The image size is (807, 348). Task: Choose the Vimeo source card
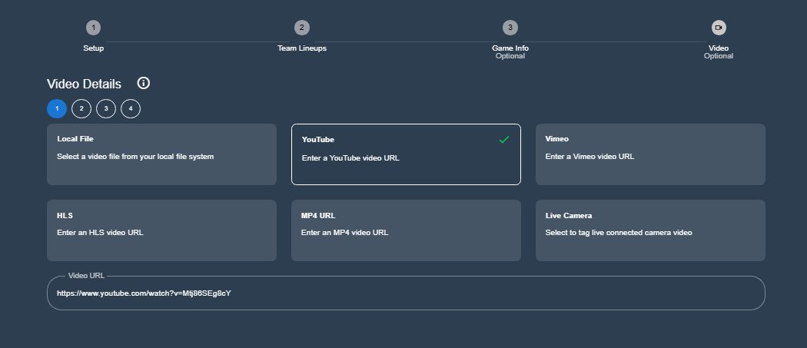650,154
